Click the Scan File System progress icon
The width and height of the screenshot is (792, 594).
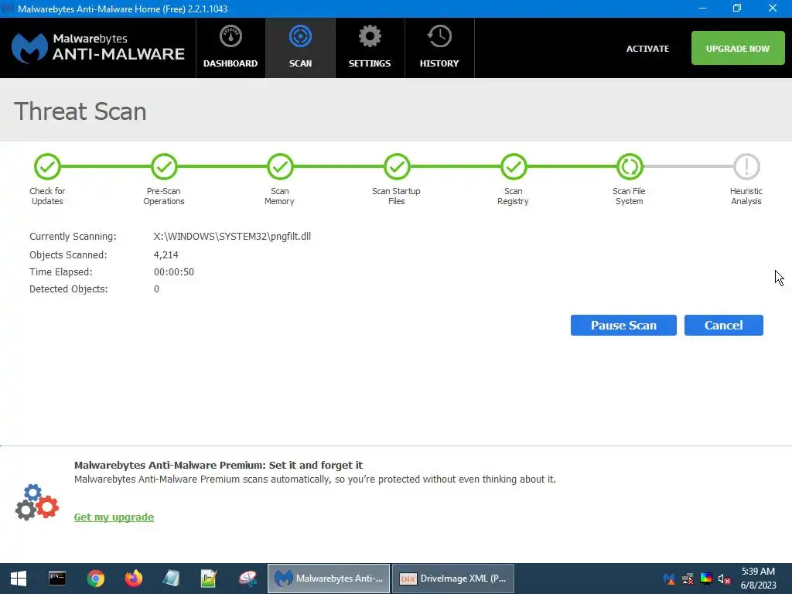[x=630, y=167]
